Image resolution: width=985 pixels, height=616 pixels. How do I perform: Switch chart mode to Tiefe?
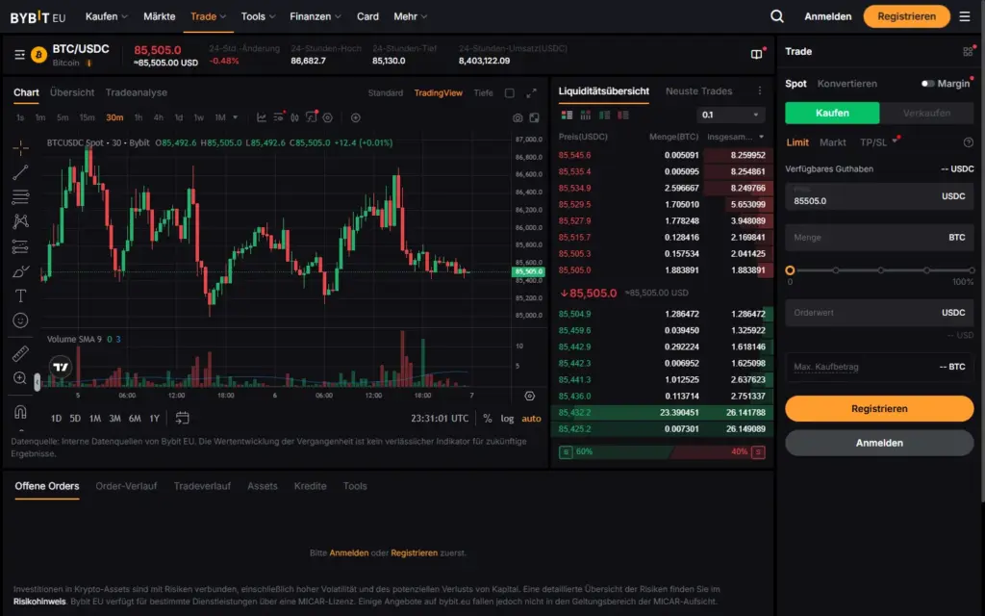click(x=483, y=93)
